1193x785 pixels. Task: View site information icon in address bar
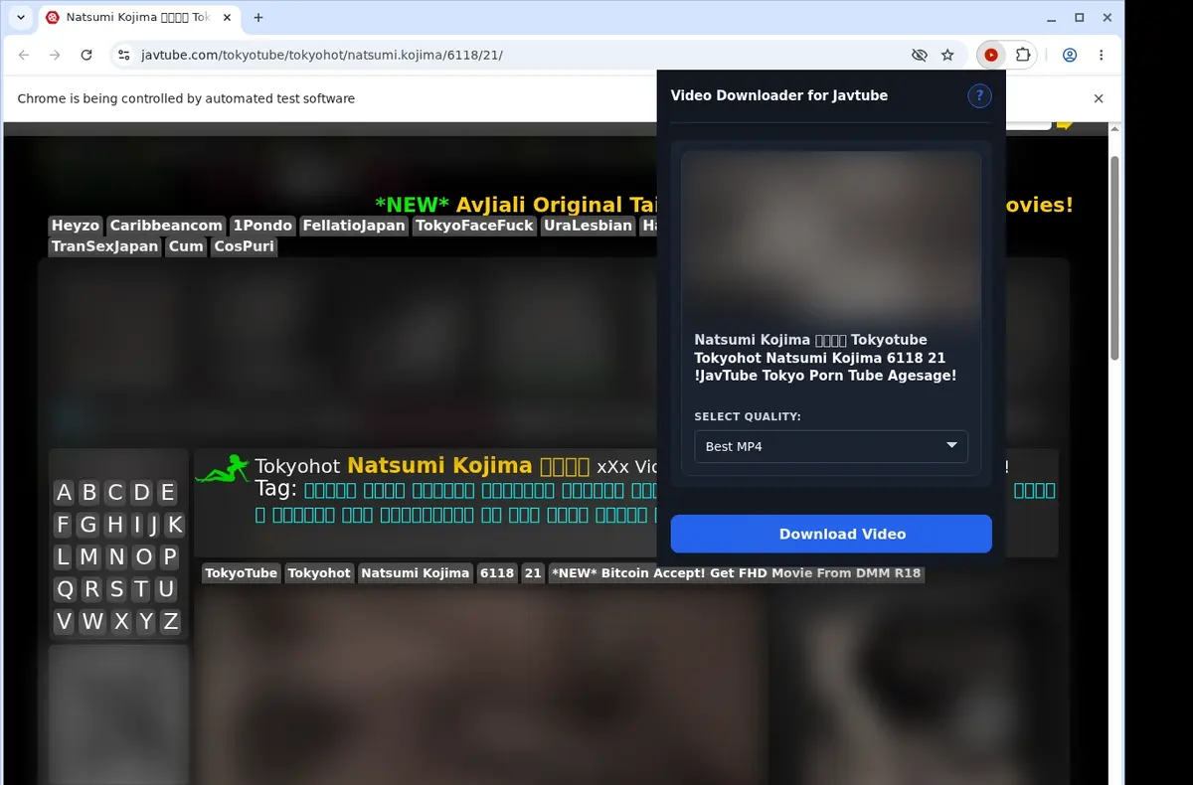point(123,56)
